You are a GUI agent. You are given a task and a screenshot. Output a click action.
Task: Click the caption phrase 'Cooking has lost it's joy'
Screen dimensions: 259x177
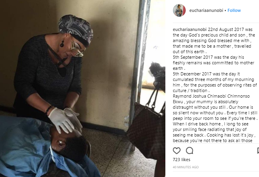[230, 135]
